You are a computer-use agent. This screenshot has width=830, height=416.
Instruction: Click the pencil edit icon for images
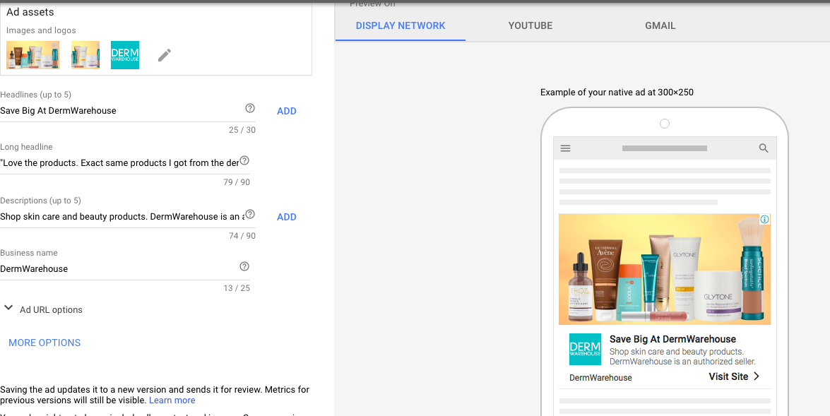[x=165, y=55]
